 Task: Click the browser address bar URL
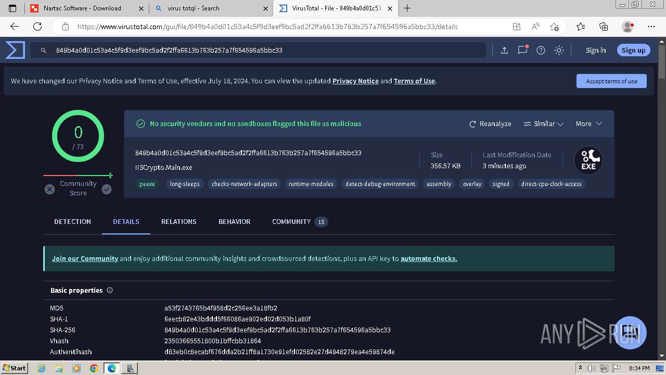268,27
